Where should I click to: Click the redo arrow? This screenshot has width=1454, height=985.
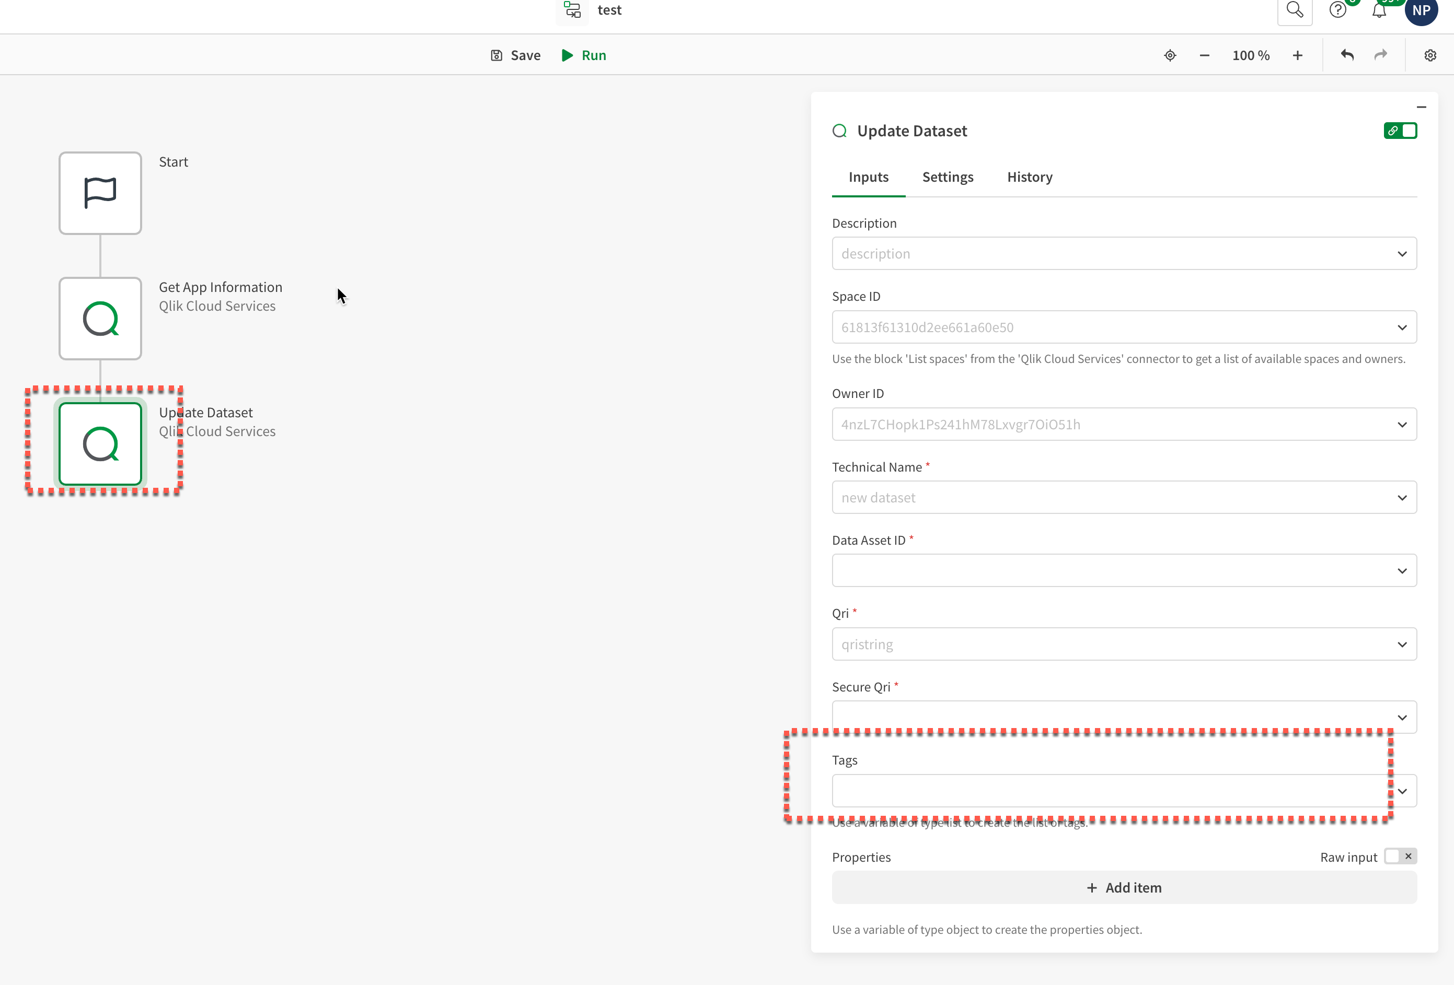pyautogui.click(x=1381, y=56)
